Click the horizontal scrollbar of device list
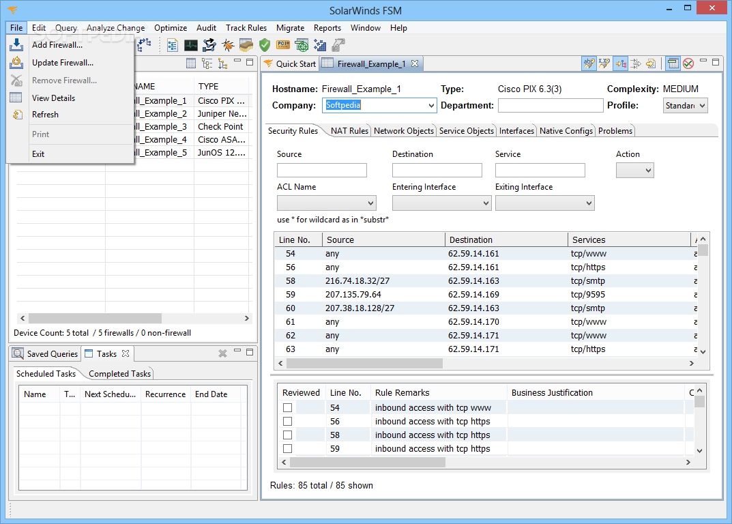Image resolution: width=732 pixels, height=524 pixels. [96, 319]
